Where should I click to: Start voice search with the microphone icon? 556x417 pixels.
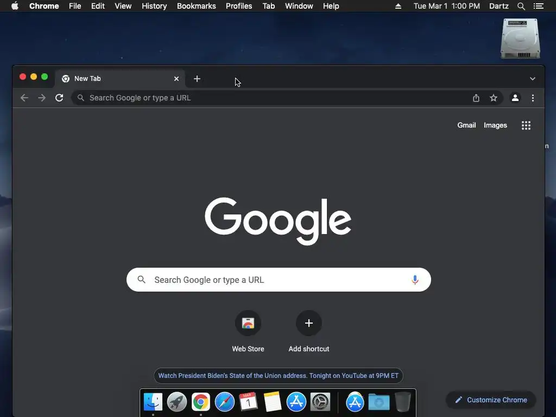[414, 280]
